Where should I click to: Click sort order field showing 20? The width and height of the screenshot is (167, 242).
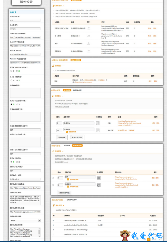click(x=59, y=130)
